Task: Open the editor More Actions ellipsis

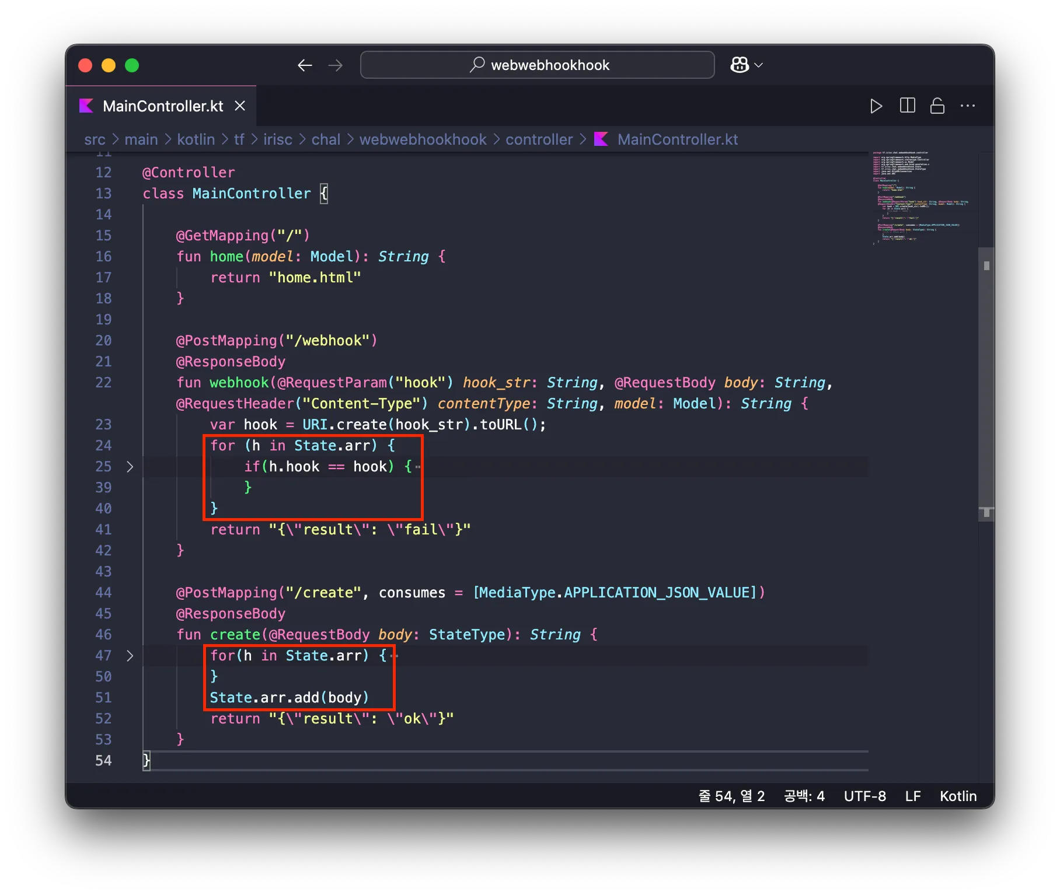Action: [x=968, y=106]
